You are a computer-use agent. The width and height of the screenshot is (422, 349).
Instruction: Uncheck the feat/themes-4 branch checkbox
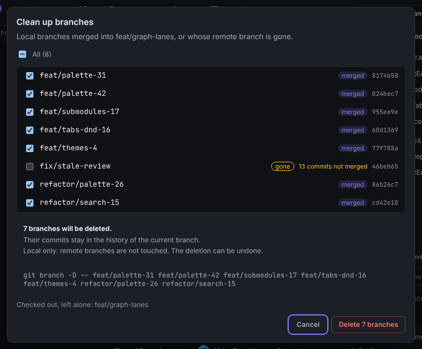pos(30,148)
